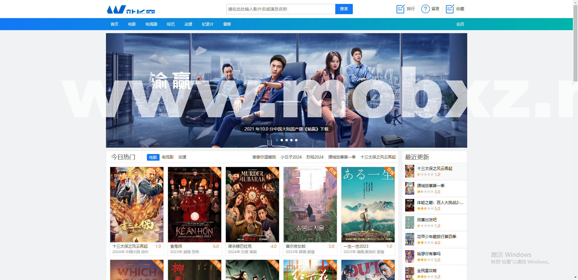This screenshot has height=280, width=578.
Task: Open the WHICH poster in second row
Action: coord(137,270)
